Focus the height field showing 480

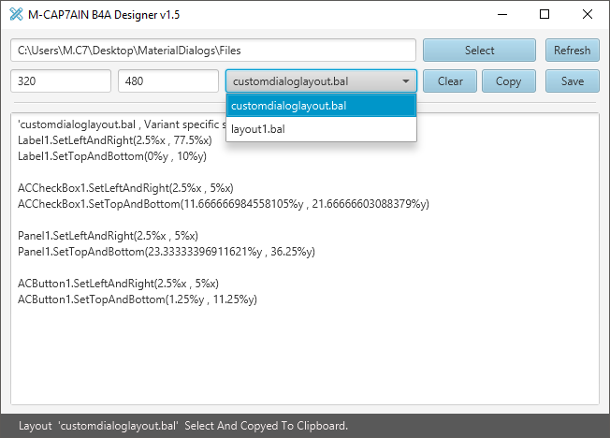(168, 81)
